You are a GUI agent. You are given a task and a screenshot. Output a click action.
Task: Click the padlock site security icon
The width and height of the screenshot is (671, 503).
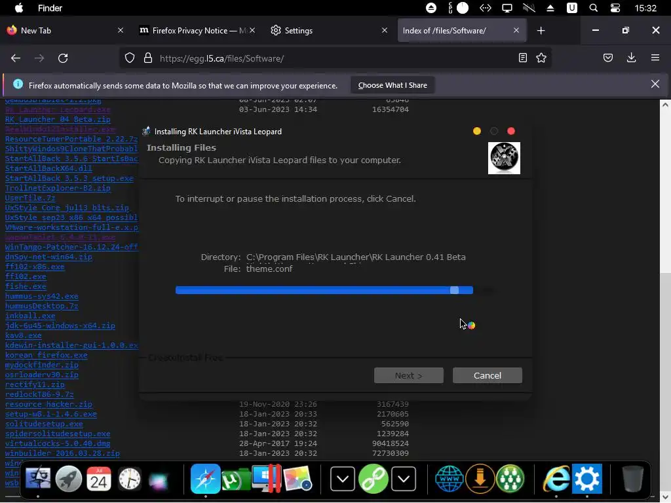coord(148,58)
